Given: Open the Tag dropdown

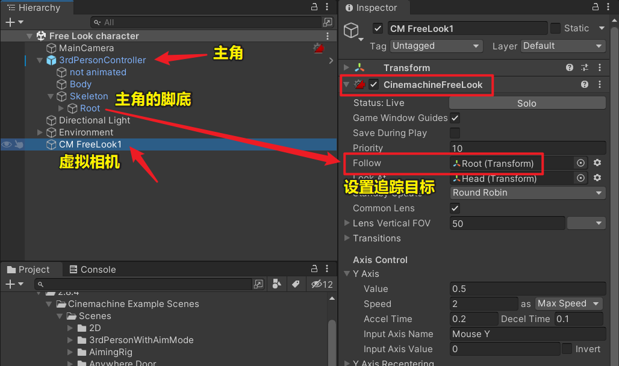Looking at the screenshot, I should pos(436,46).
